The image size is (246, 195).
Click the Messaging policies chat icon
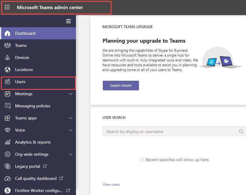click(8, 106)
